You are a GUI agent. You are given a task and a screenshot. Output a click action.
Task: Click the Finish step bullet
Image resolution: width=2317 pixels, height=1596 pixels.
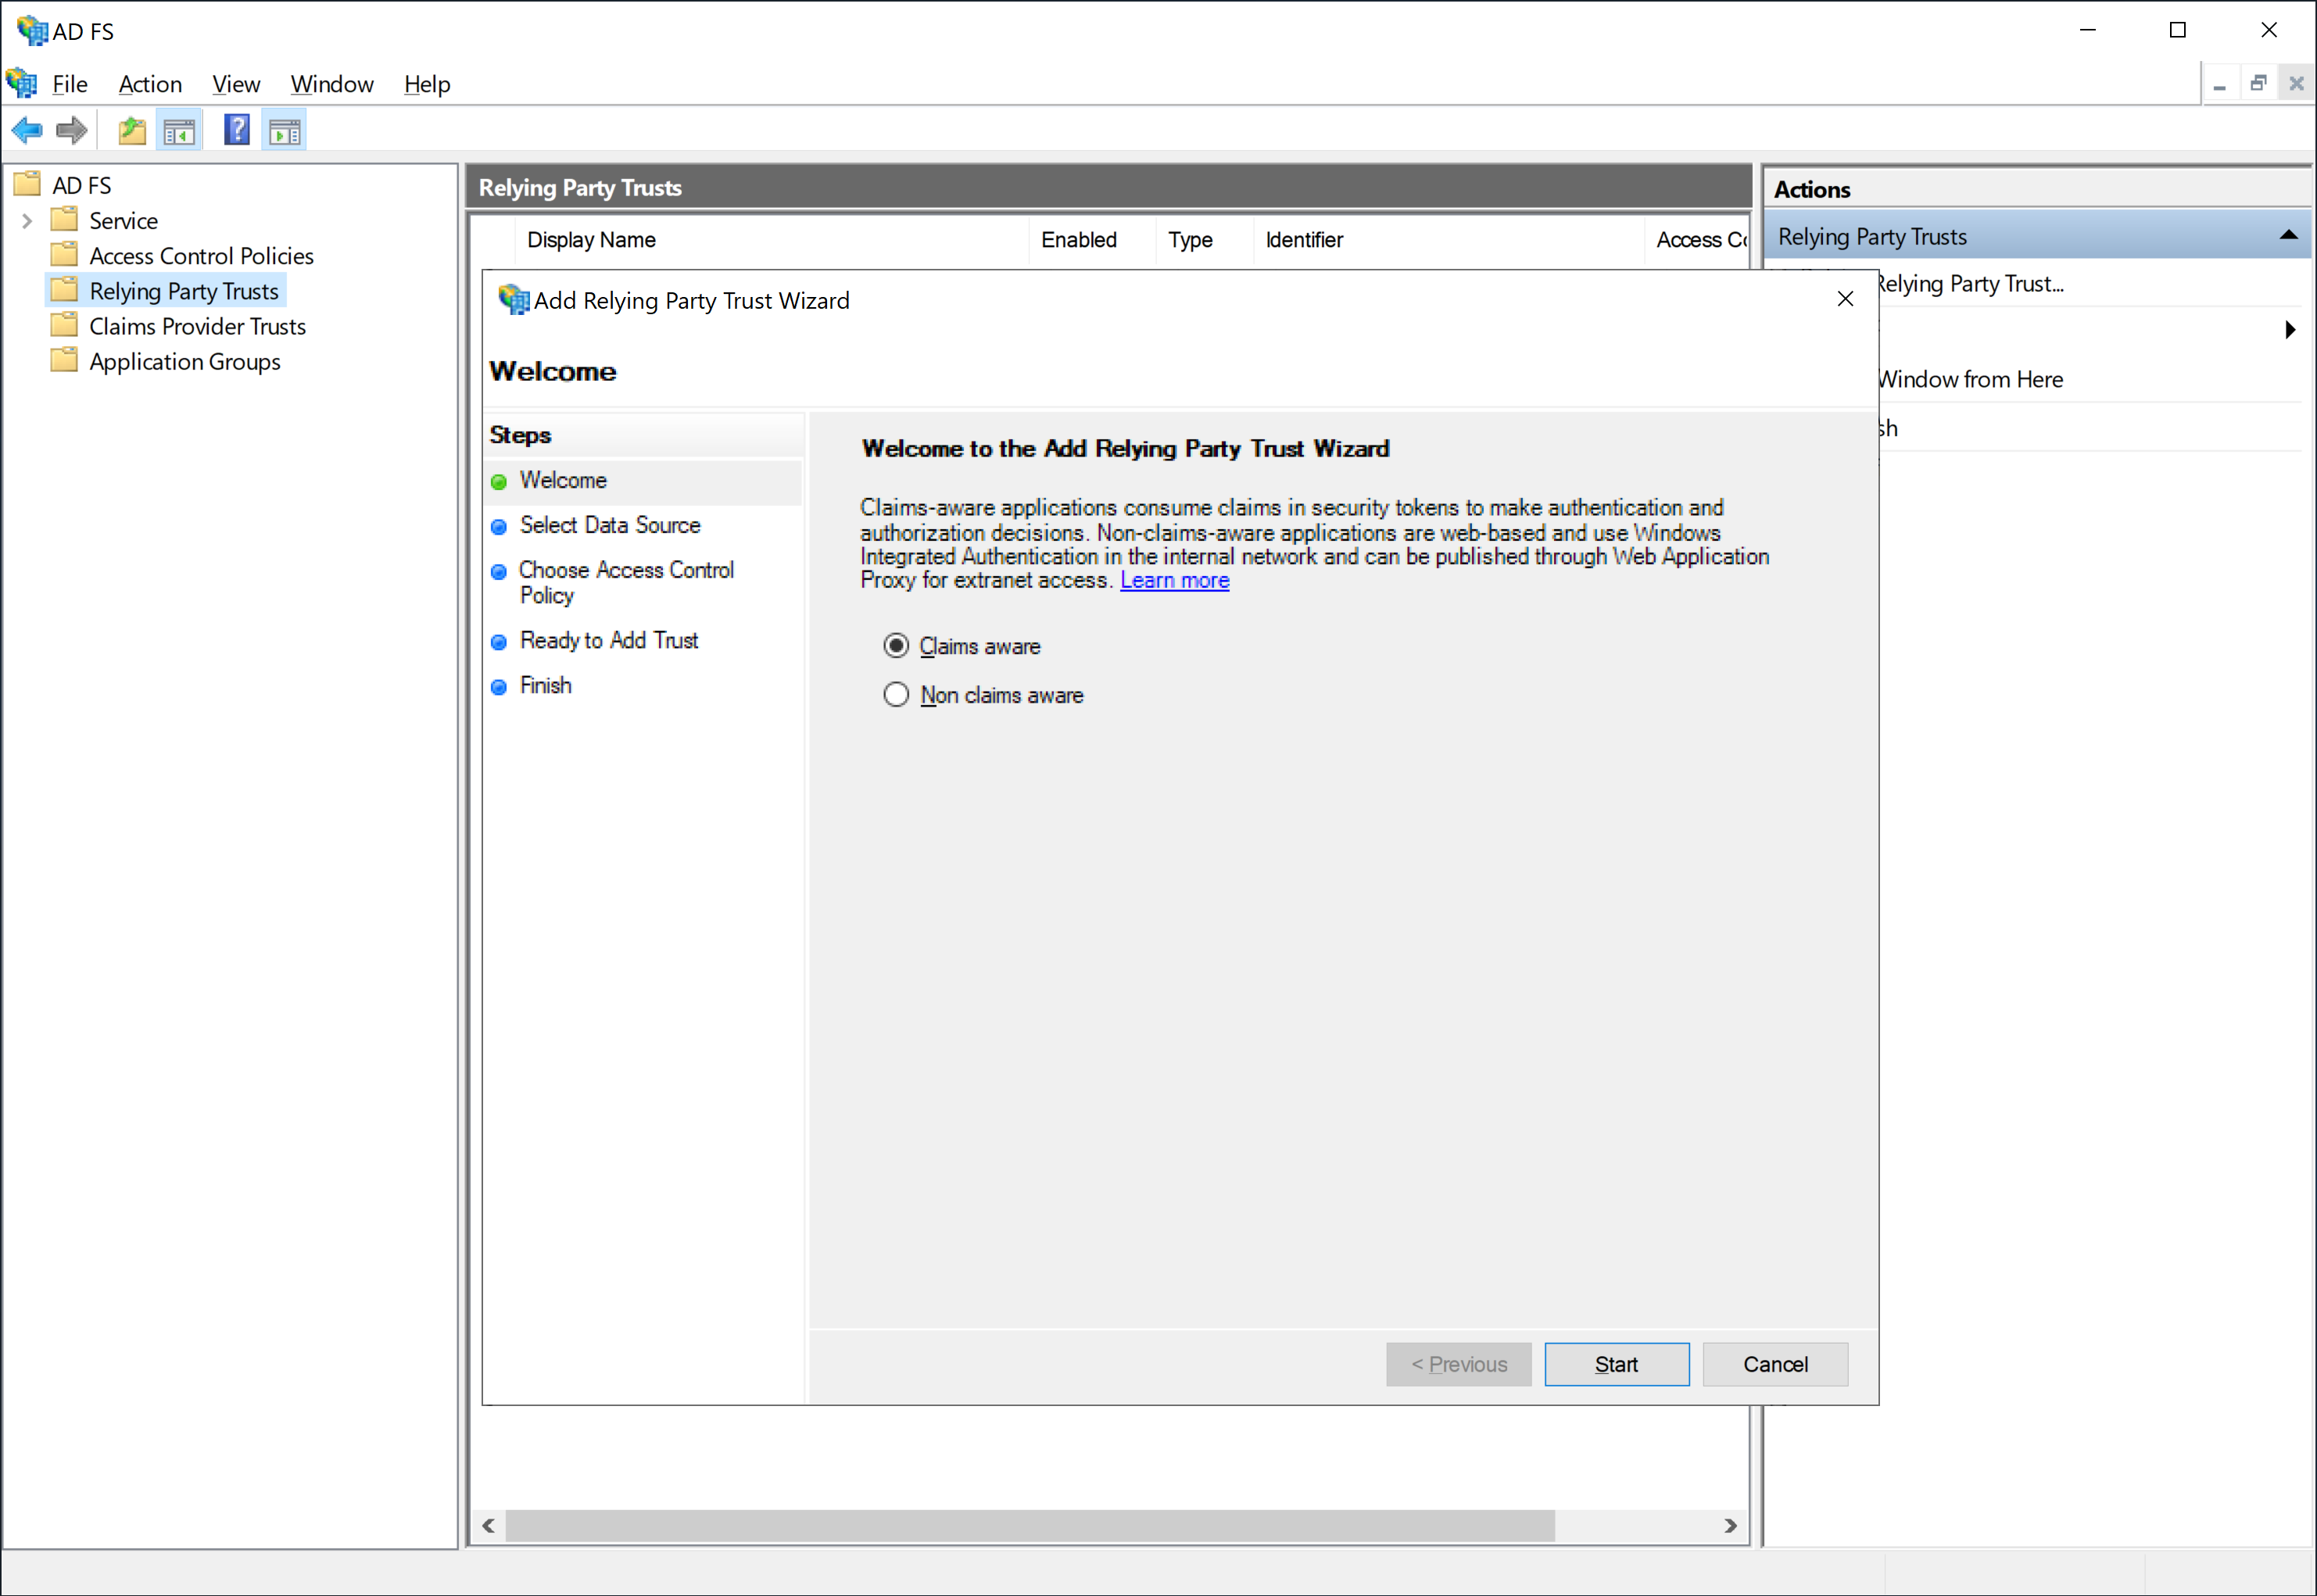[499, 687]
